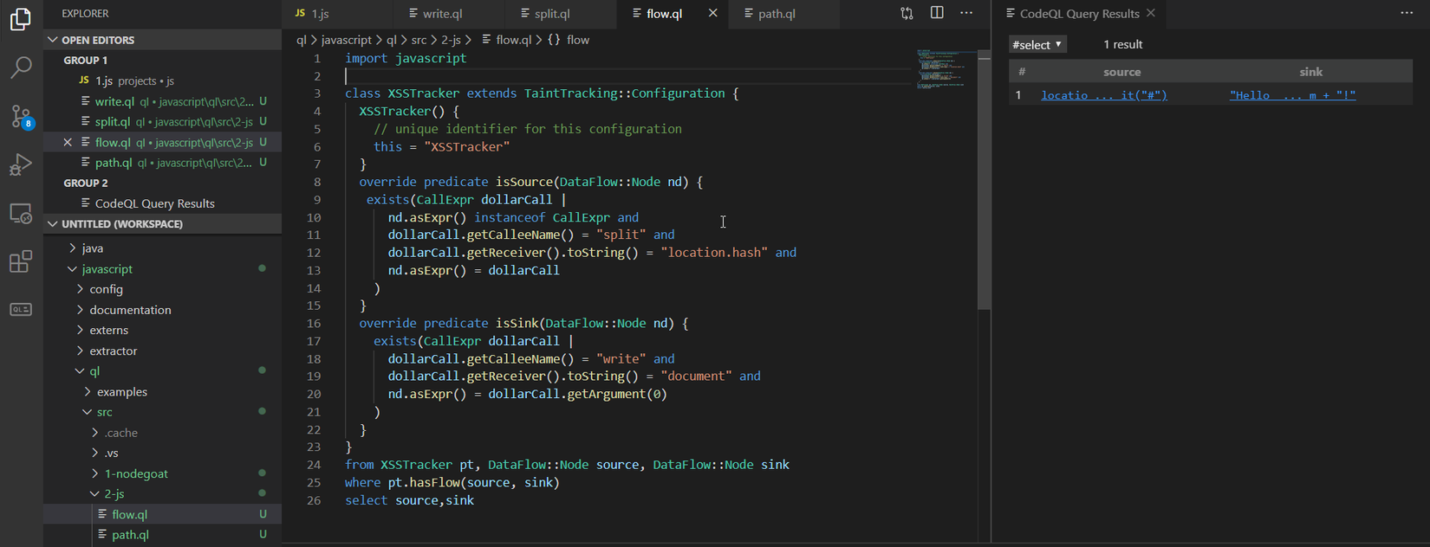Switch to the split.ql tab
Image resolution: width=1430 pixels, height=547 pixels.
point(551,14)
